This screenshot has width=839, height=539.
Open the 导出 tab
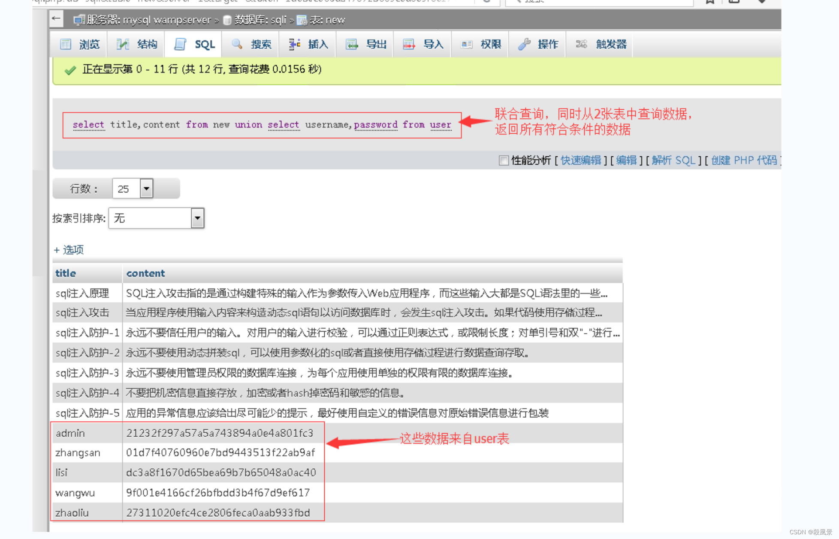pyautogui.click(x=365, y=44)
